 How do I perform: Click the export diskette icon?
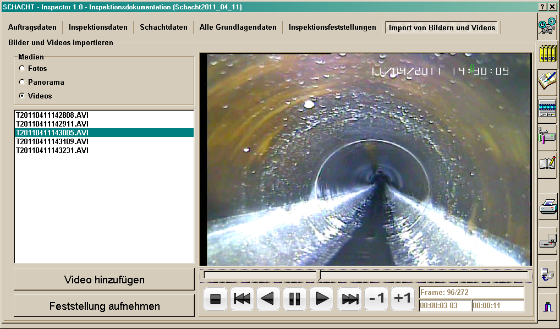547,239
